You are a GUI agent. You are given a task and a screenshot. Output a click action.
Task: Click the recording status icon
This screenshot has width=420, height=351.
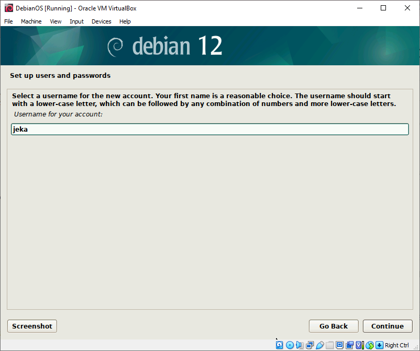[349, 345]
